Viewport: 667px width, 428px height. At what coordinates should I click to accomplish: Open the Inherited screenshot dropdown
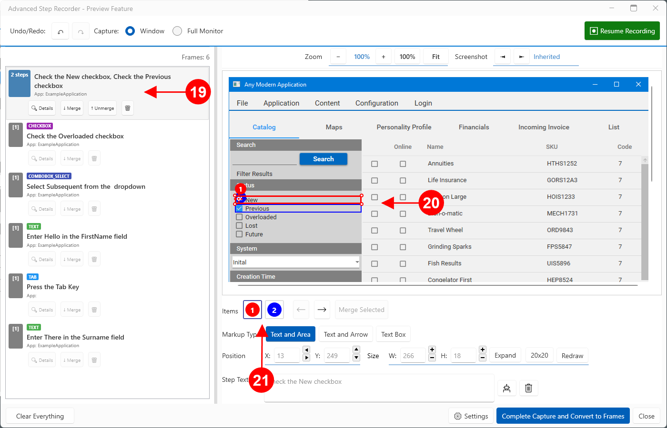(x=546, y=57)
